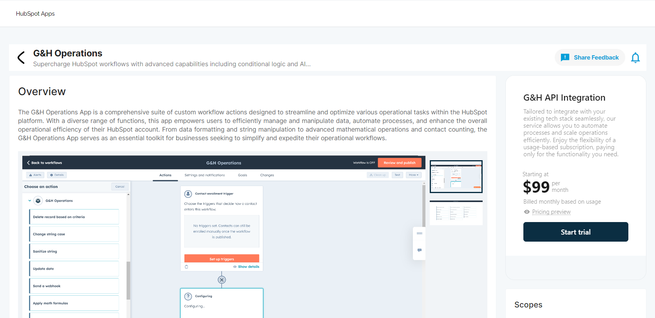Click the question mark Configuring icon
The image size is (655, 318).
coord(188,296)
